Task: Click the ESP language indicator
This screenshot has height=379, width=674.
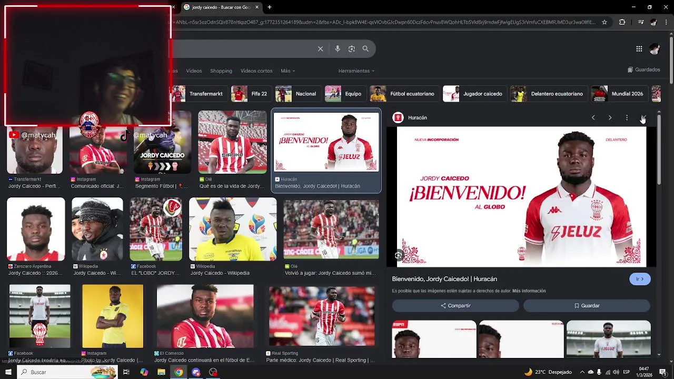Action: point(627,372)
